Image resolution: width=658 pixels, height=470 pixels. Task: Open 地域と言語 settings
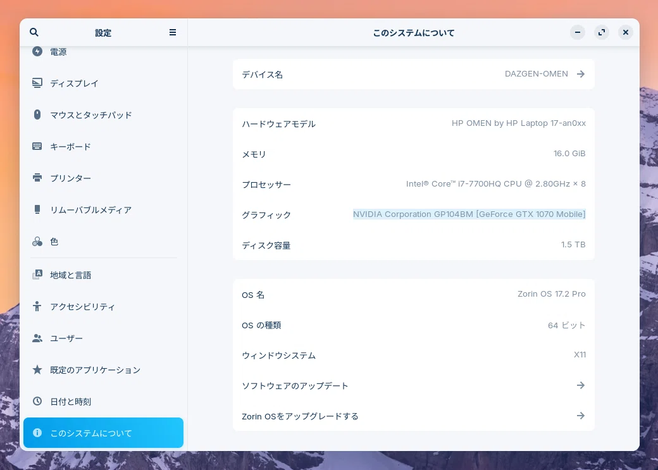pos(103,275)
